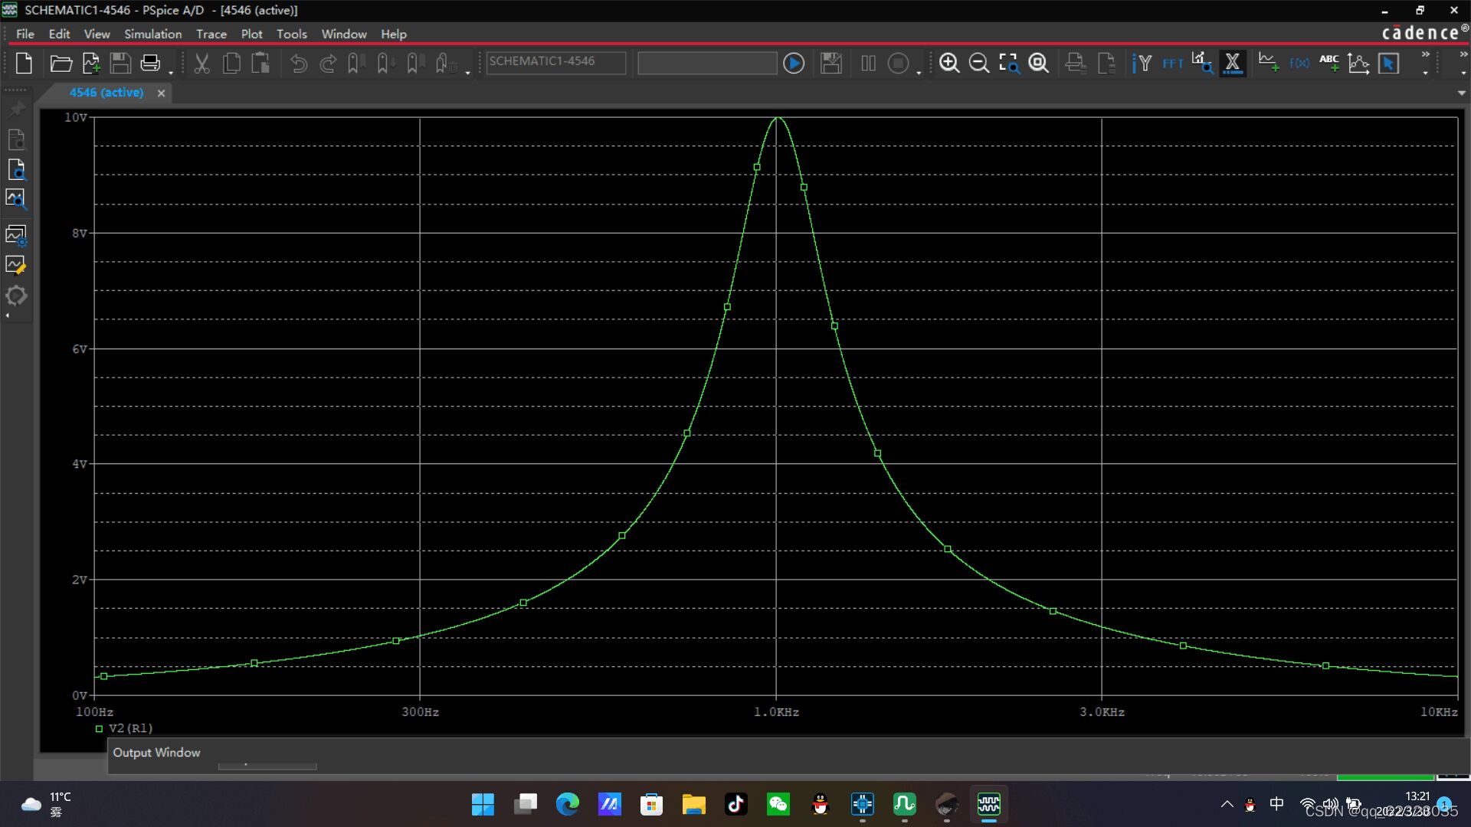Open the Output Window panel
This screenshot has height=827, width=1471.
(x=156, y=753)
